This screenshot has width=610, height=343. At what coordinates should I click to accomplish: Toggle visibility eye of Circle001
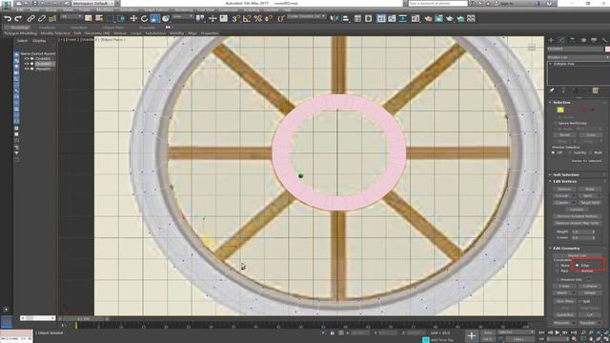click(x=27, y=59)
